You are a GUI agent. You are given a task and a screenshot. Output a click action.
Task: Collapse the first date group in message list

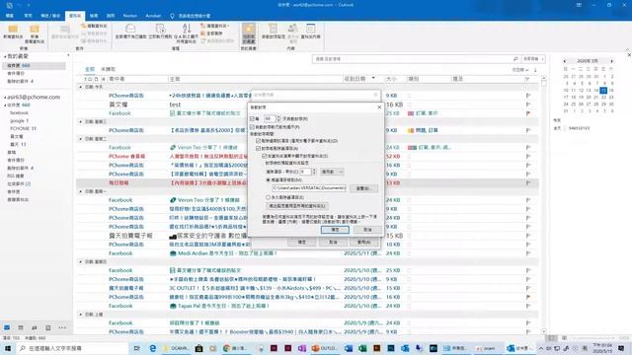[81, 87]
